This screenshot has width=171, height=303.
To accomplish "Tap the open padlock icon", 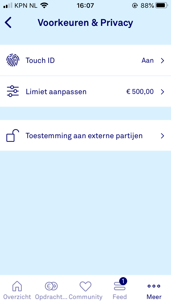I will [x=13, y=135].
